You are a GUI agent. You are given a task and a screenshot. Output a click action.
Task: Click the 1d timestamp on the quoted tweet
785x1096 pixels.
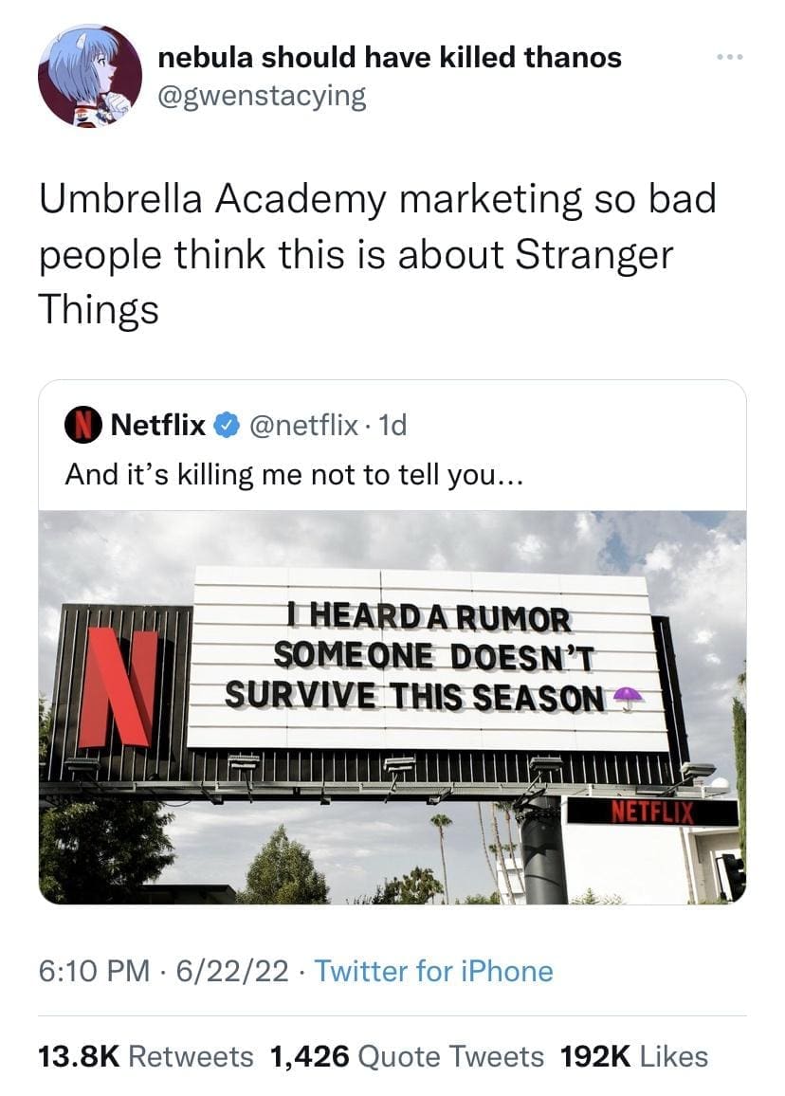point(392,425)
